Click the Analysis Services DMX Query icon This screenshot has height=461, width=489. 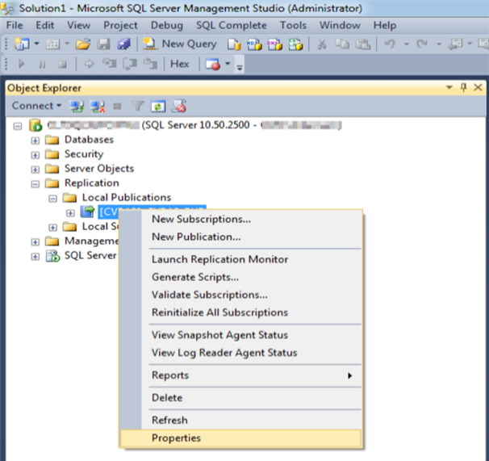[274, 44]
